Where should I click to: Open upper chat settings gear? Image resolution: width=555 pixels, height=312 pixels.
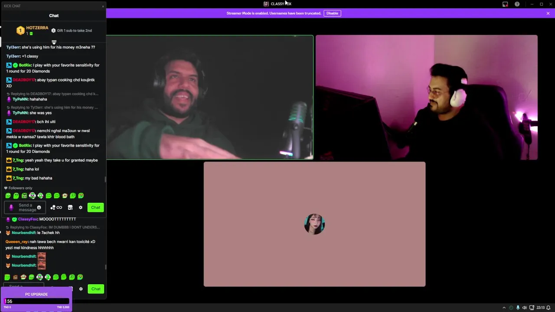81,208
